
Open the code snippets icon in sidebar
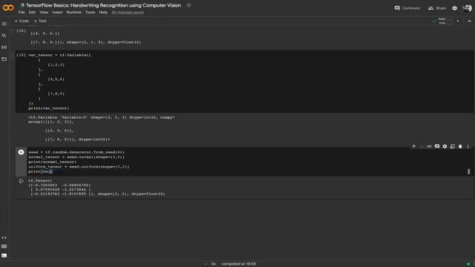[4, 237]
